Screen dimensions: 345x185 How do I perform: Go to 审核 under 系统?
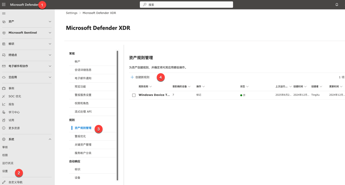pos(5,147)
